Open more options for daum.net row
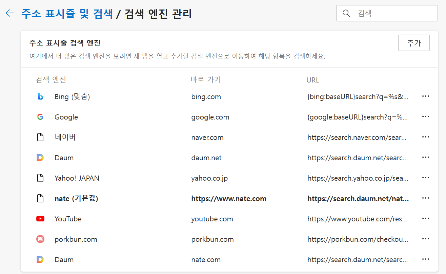446x274 pixels. (x=426, y=158)
